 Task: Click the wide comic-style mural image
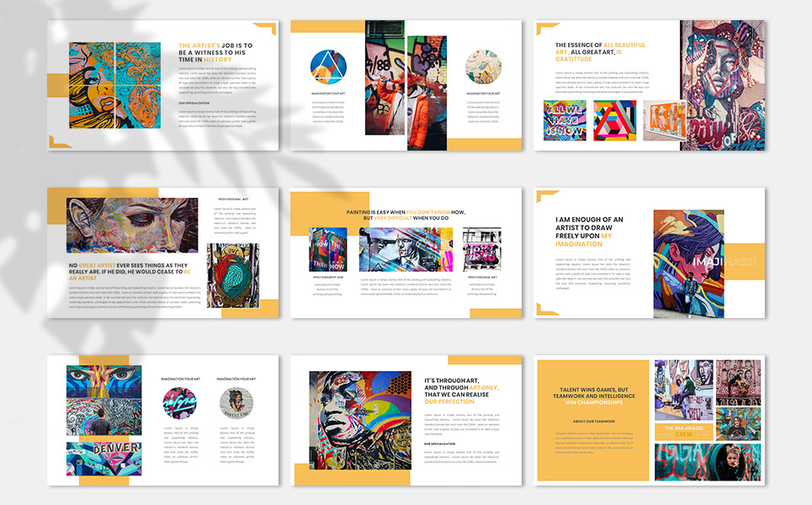click(406, 249)
